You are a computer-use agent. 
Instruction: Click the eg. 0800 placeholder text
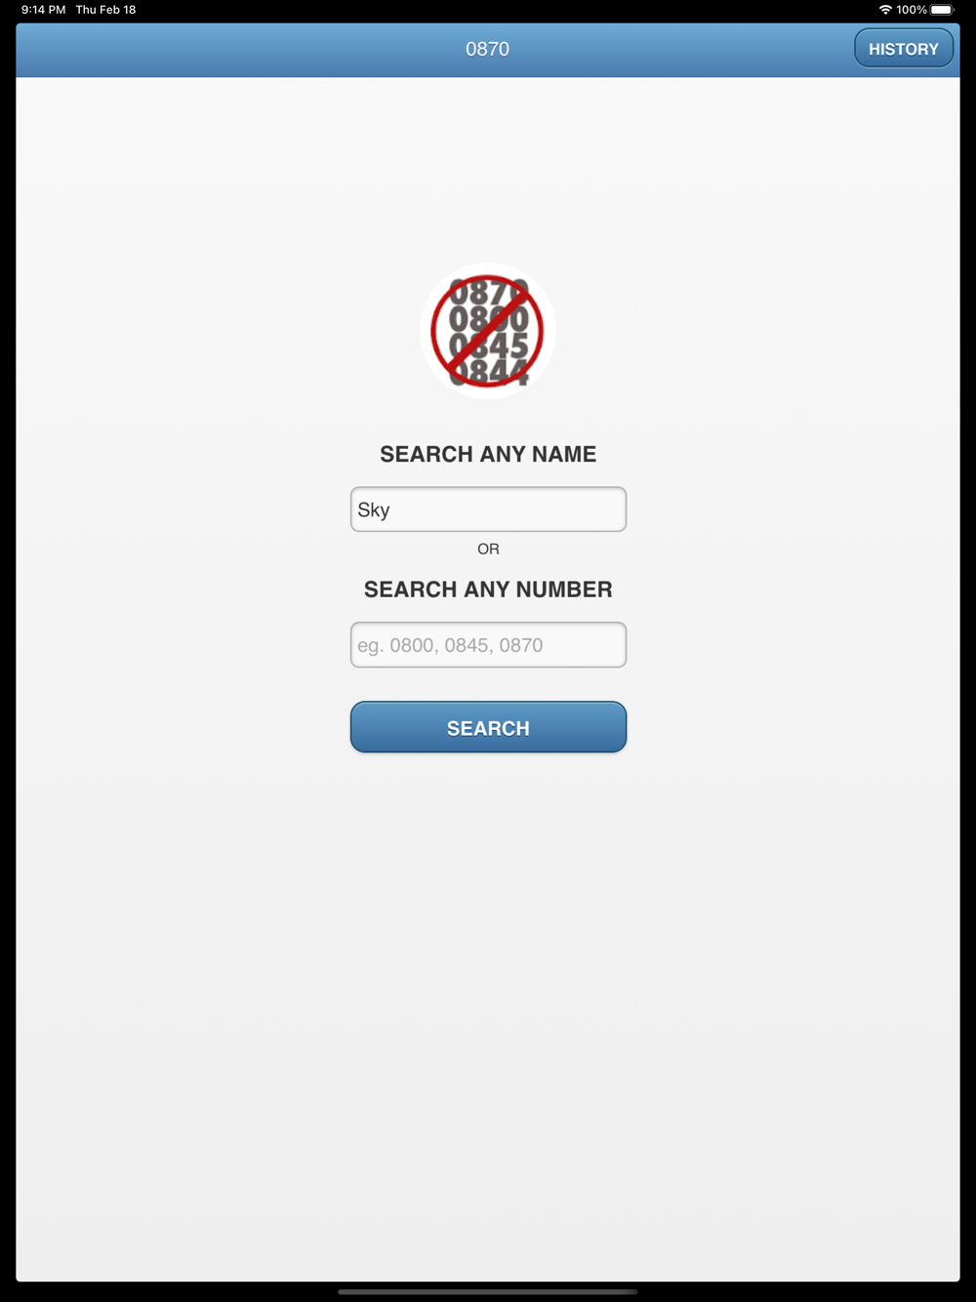[450, 645]
